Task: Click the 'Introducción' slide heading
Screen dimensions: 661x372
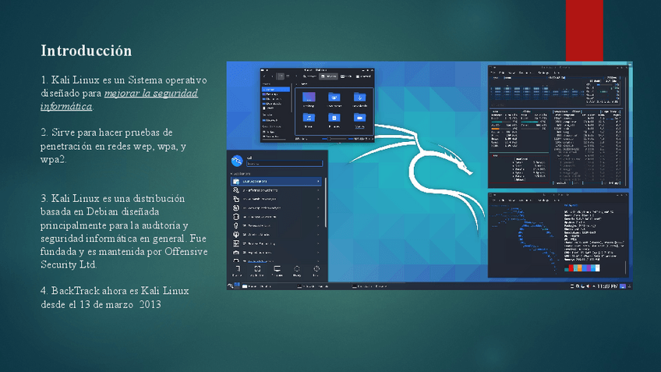Action: tap(87, 51)
